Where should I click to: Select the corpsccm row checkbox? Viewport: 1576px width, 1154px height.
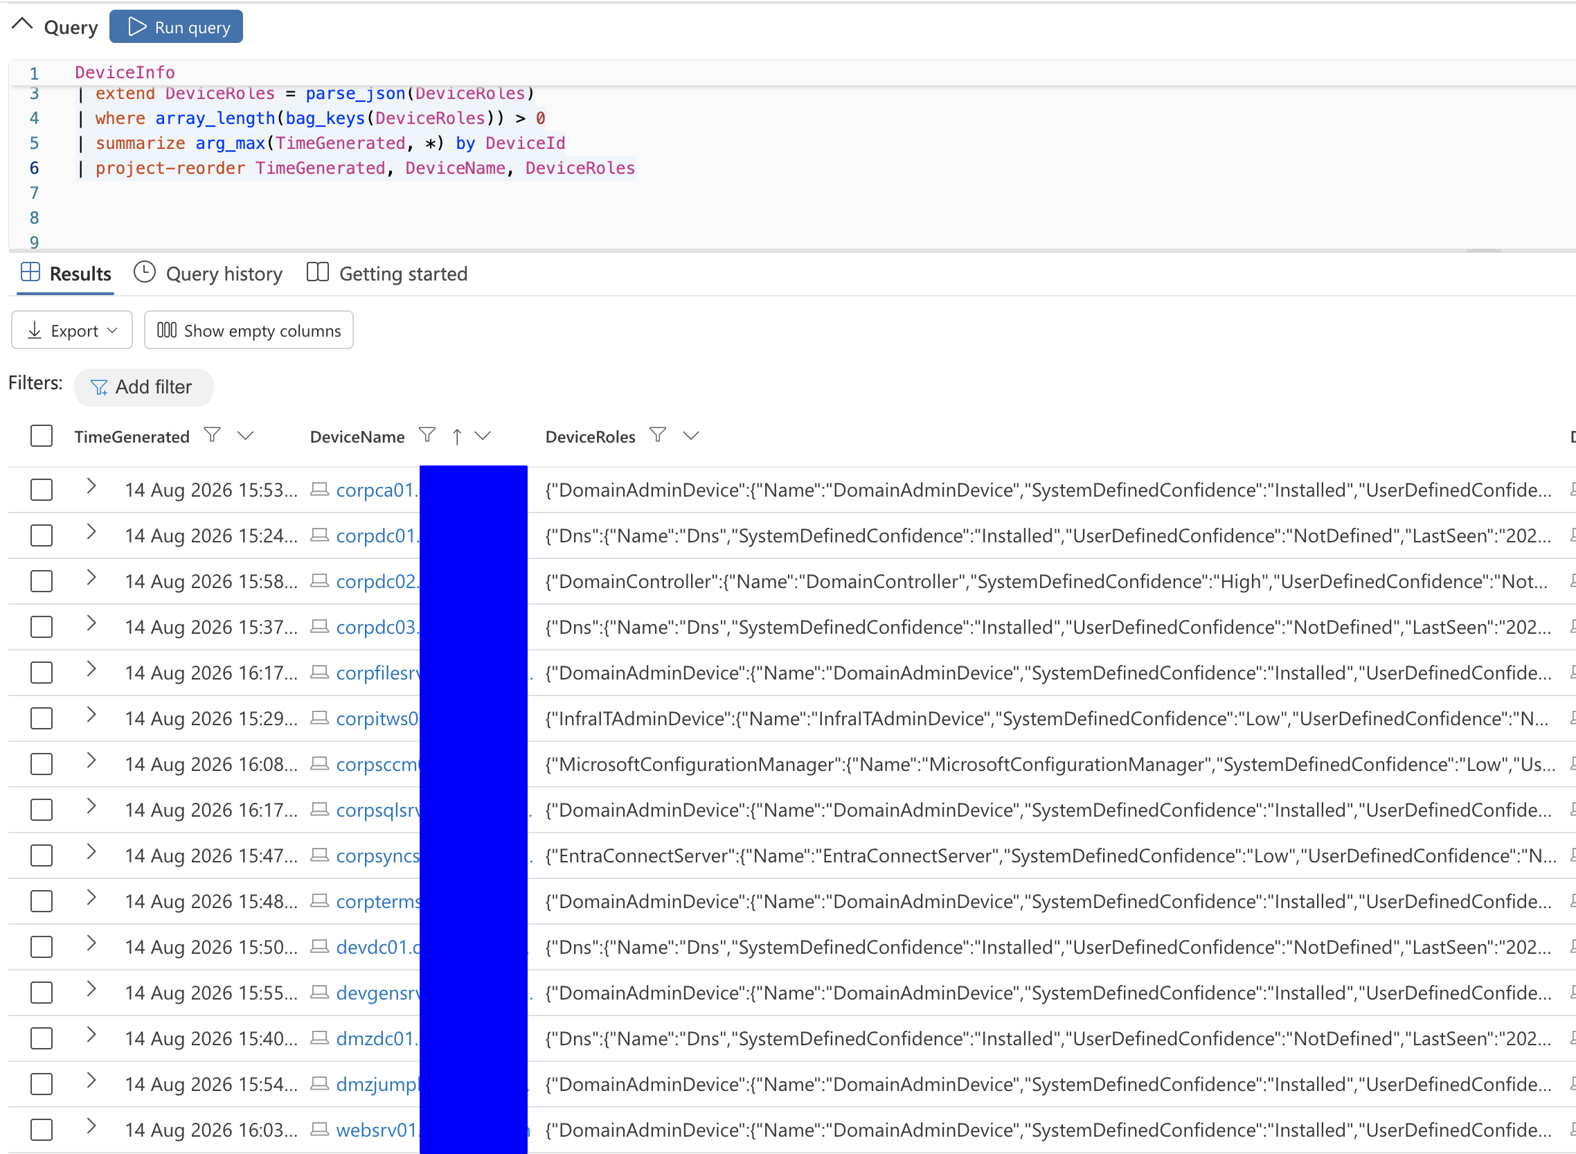41,765
